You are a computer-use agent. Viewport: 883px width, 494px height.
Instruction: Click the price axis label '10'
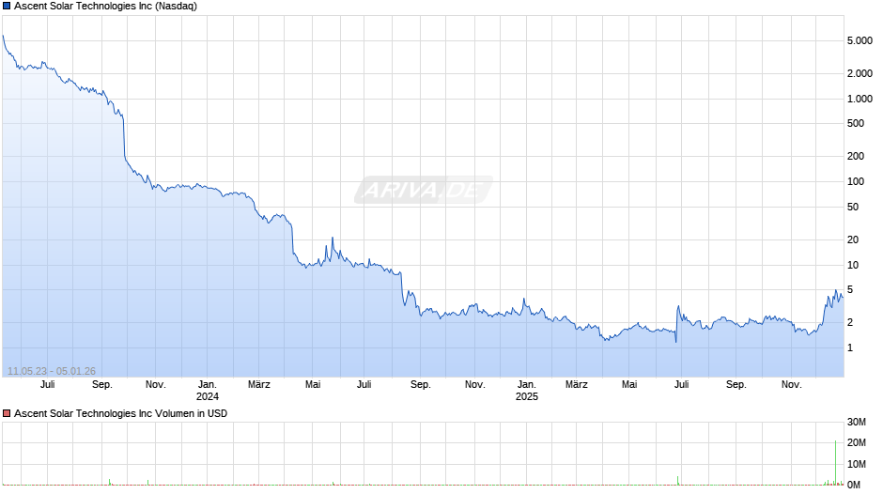click(x=853, y=265)
